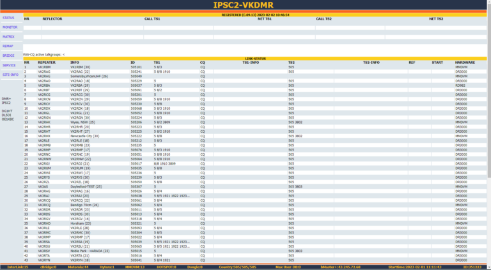Click the REPEATER column header

pos(47,63)
